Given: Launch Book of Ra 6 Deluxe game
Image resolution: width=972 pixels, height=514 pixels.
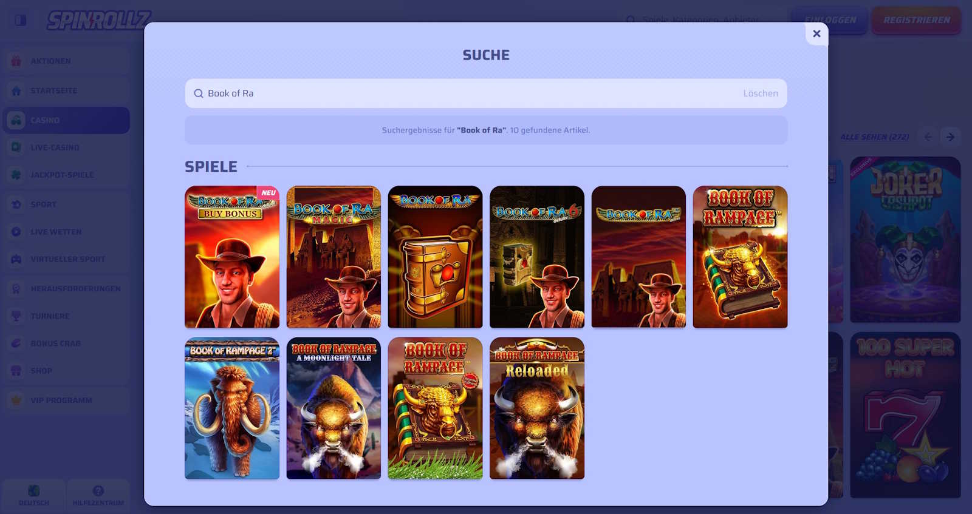Looking at the screenshot, I should click(x=537, y=257).
